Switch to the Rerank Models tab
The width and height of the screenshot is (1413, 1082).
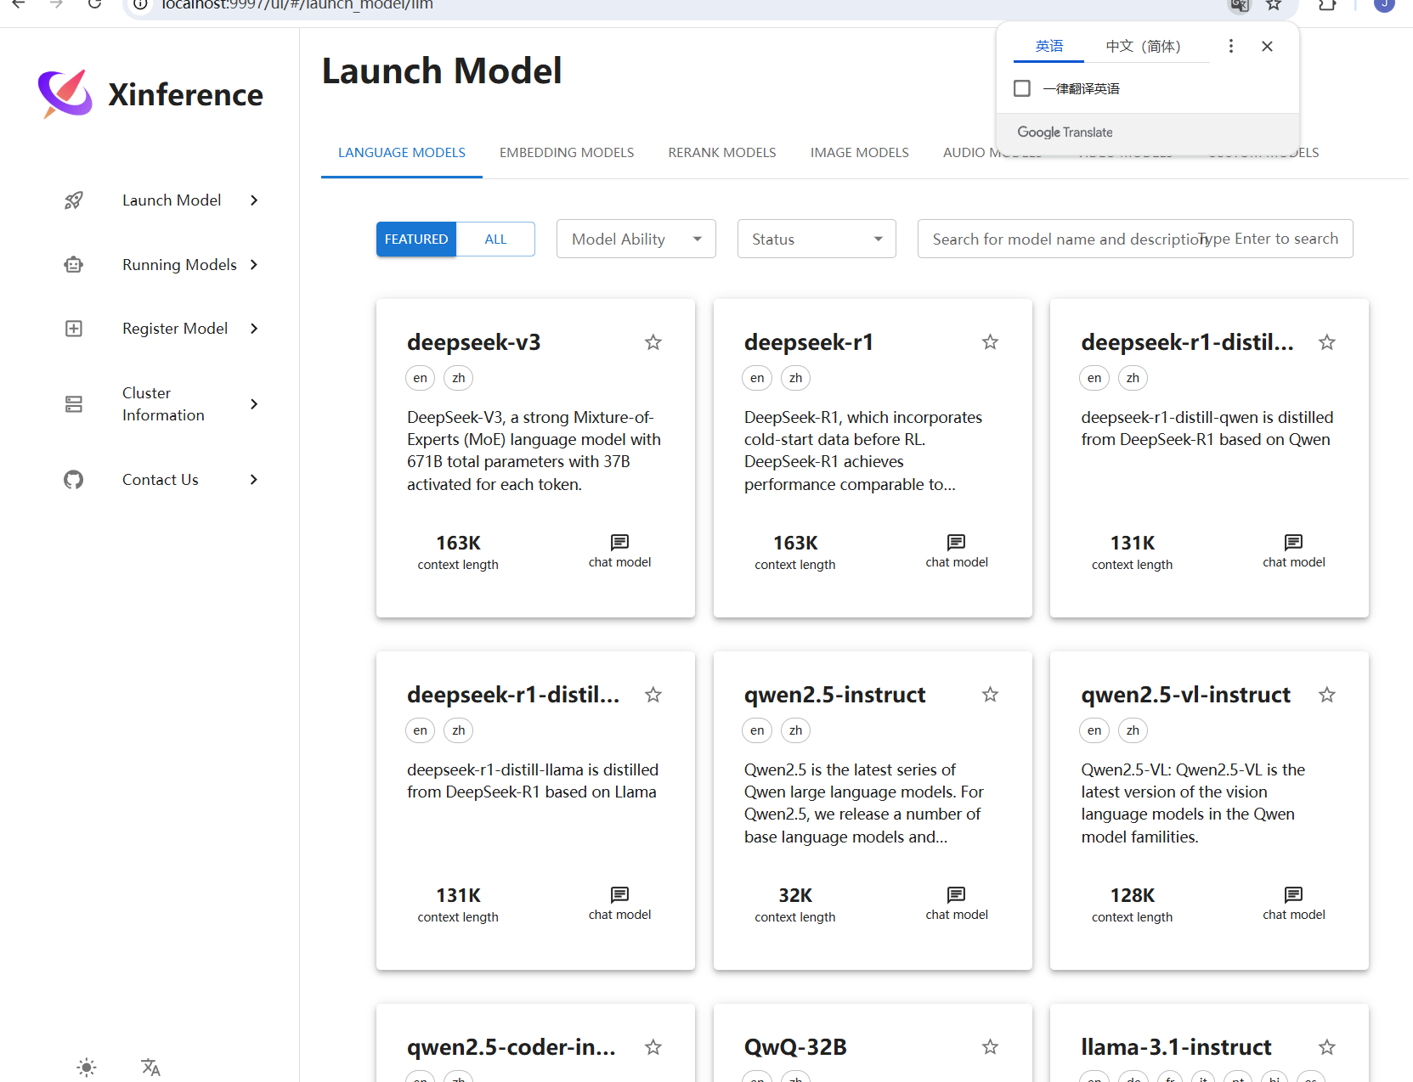[x=722, y=153]
